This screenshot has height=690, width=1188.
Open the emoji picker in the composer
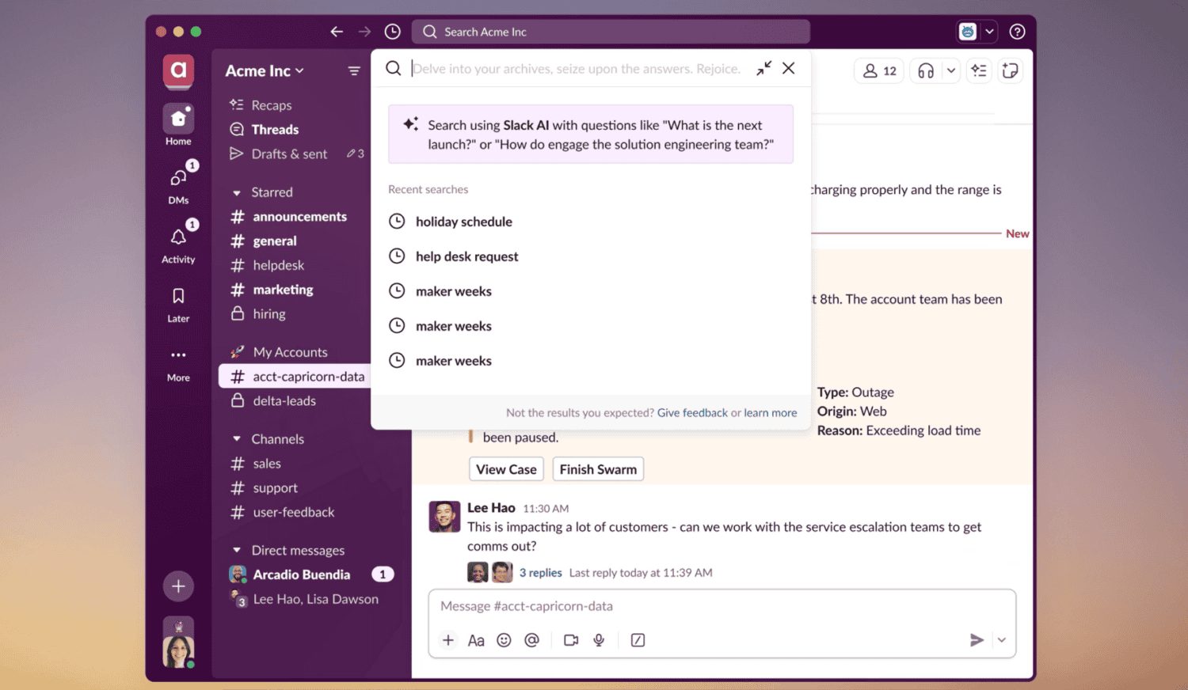coord(504,640)
